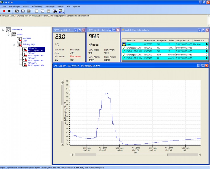Click the Seriennummer column header
Image resolution: width=210 pixels, height=169 pixels.
click(x=149, y=40)
